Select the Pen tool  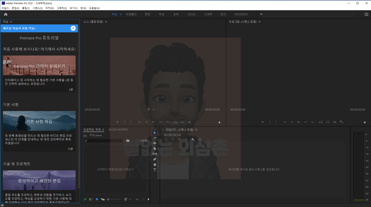click(155, 159)
